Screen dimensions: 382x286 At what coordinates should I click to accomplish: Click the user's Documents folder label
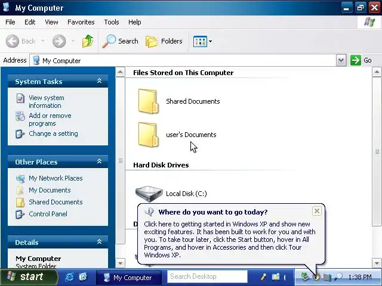[x=191, y=135]
